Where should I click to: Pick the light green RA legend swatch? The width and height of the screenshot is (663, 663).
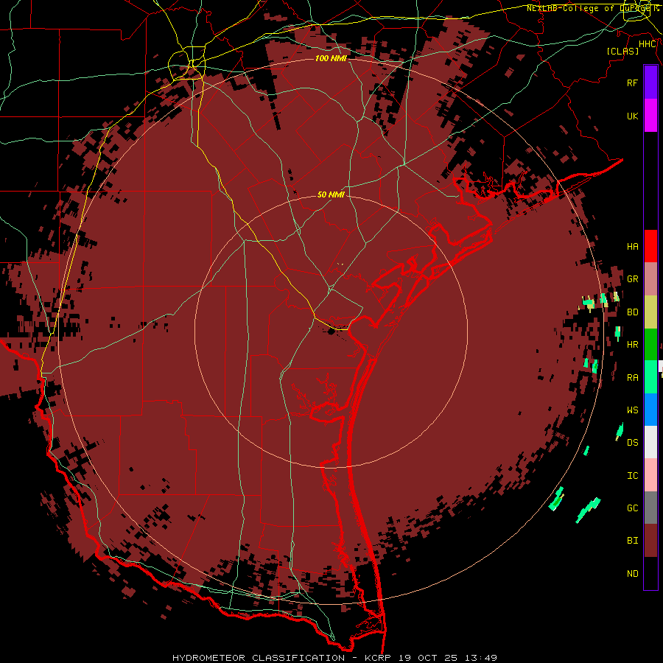click(650, 377)
